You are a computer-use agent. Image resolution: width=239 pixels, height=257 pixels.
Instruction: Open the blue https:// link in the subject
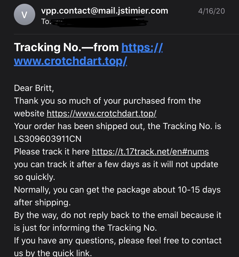tap(142, 48)
